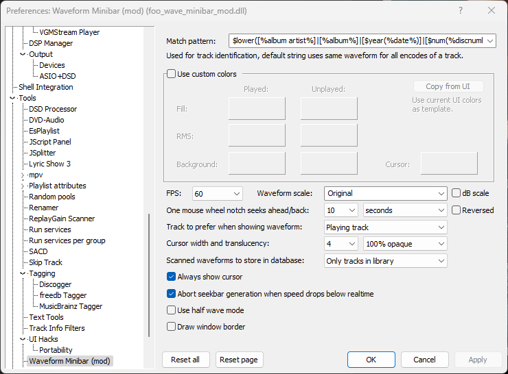Screen dimensions: 508x374
Task: Select Run services page
Action: tap(50, 229)
